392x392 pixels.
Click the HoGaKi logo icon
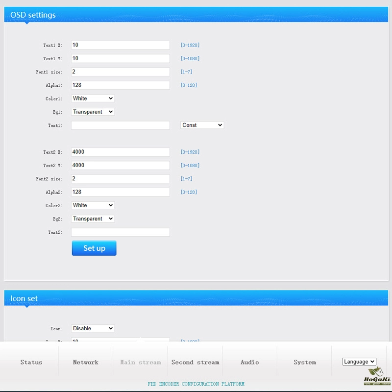377,376
